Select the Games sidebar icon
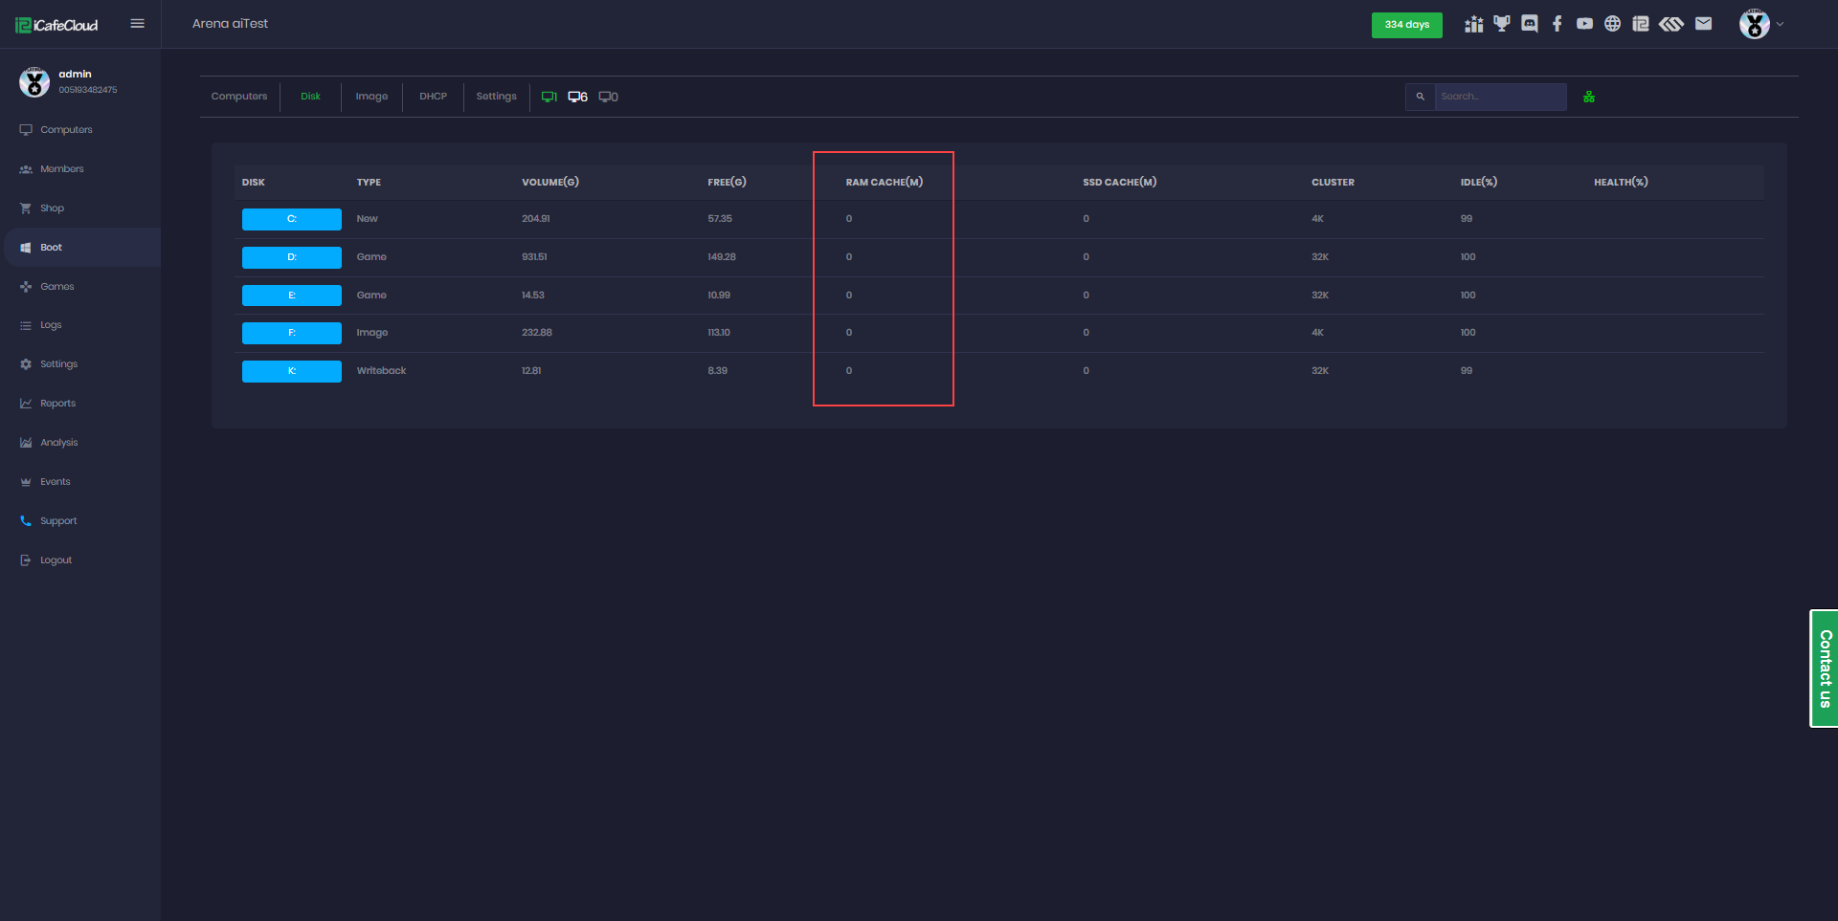The width and height of the screenshot is (1838, 921). pyautogui.click(x=57, y=286)
